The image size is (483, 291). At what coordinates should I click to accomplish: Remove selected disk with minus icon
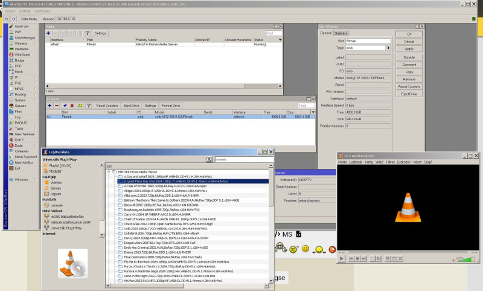point(57,106)
